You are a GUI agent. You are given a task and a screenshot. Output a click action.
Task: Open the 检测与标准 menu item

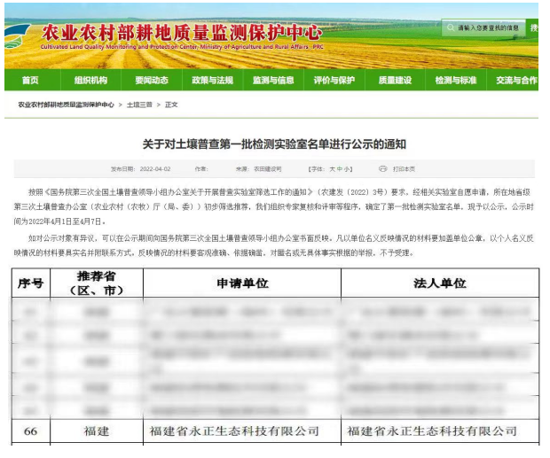pos(456,81)
